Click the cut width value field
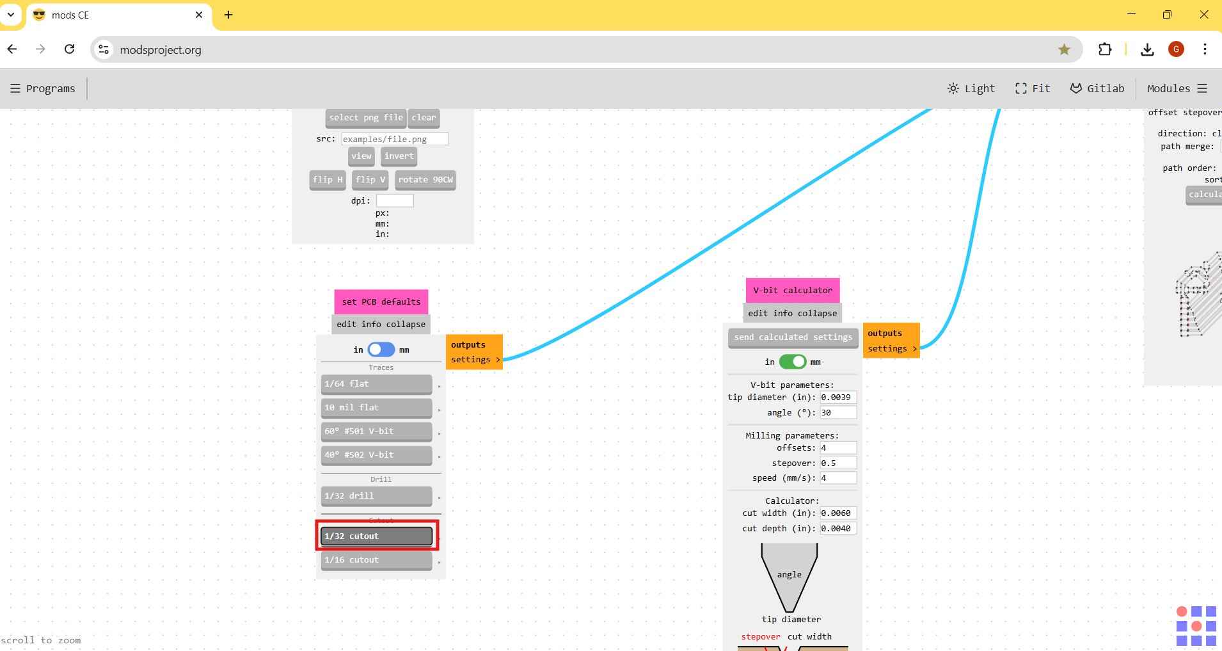 tap(838, 513)
